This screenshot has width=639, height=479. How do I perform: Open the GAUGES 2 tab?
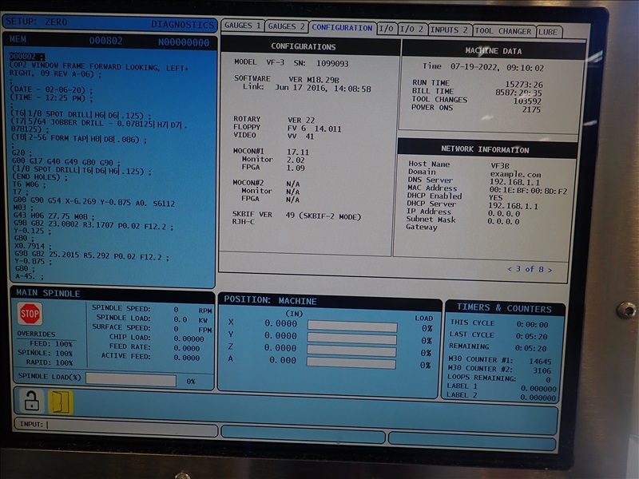286,27
